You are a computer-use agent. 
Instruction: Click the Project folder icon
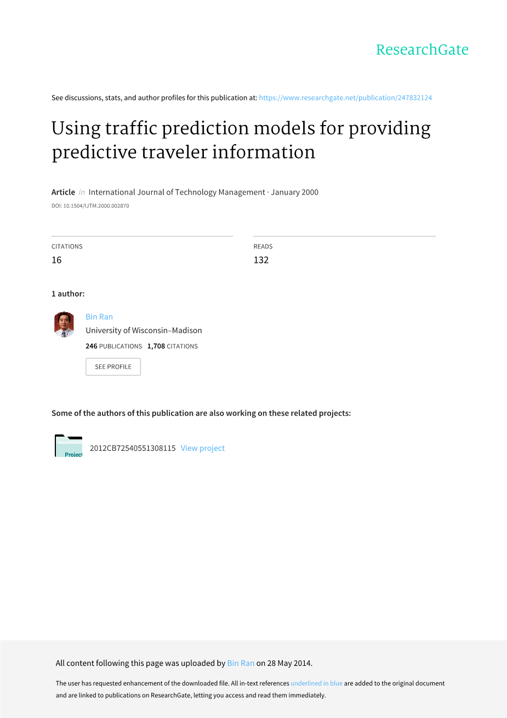coord(69,446)
